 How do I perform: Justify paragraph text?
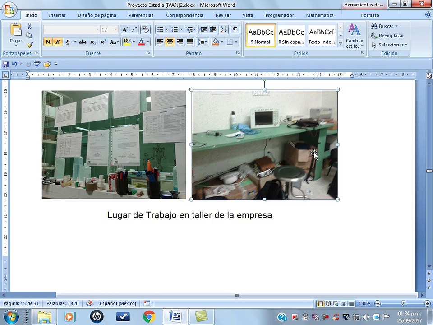190,42
